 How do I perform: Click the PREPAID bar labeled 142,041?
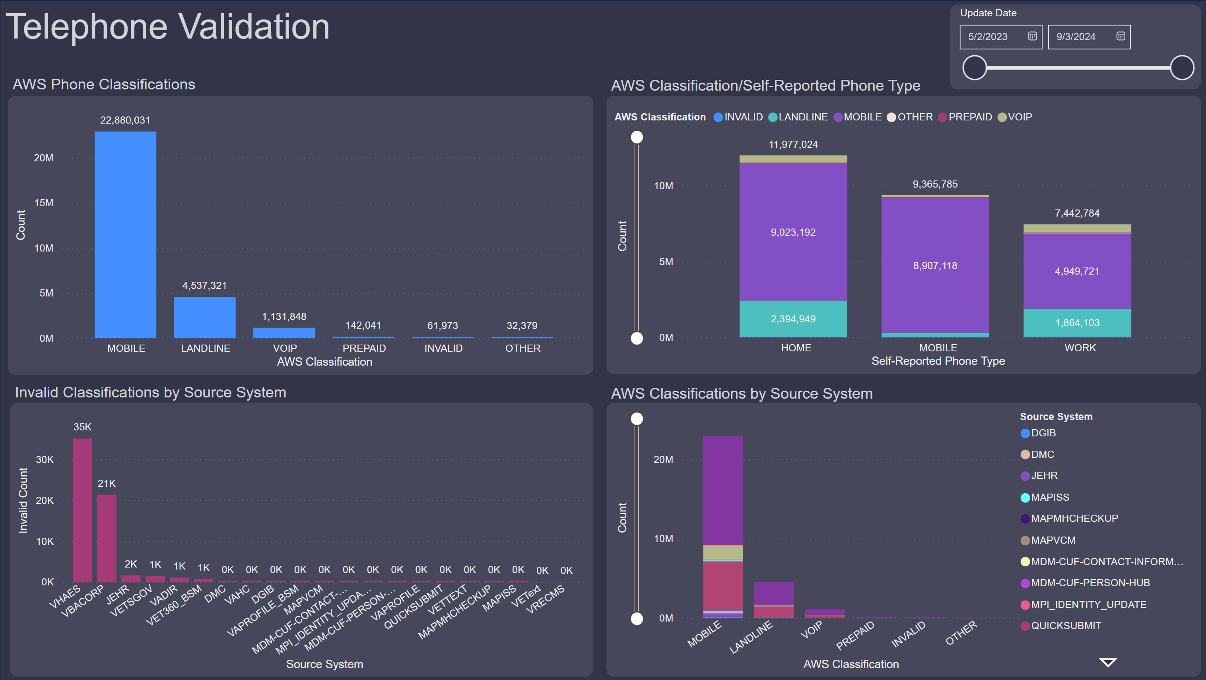click(x=363, y=337)
